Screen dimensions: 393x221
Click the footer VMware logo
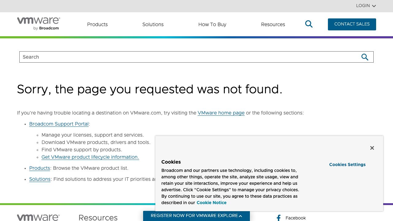click(x=38, y=217)
